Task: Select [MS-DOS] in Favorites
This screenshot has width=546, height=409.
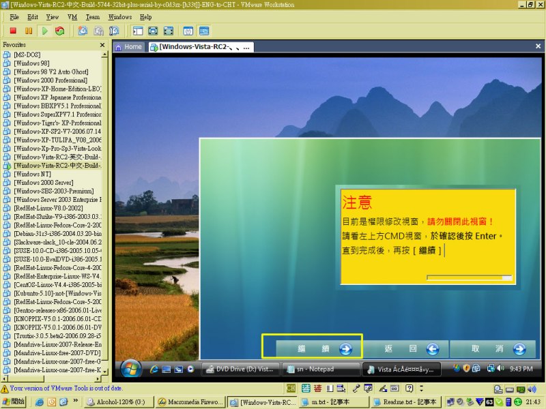Action: [27, 55]
